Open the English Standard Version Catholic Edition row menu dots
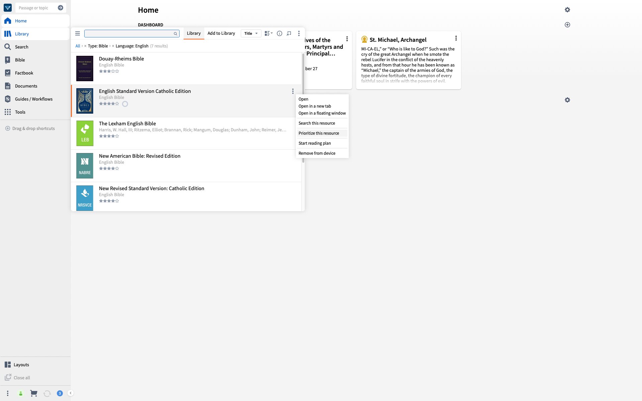The height and width of the screenshot is (401, 642). click(293, 91)
